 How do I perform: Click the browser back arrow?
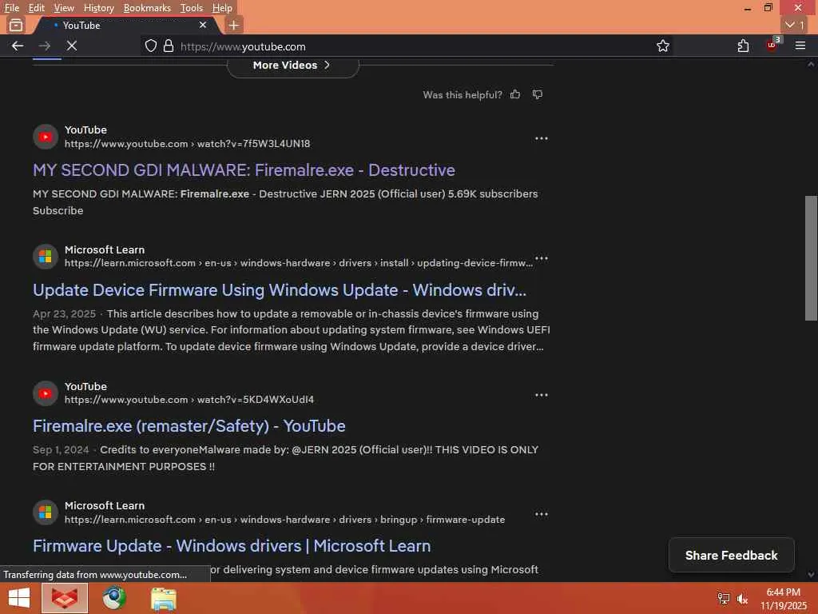click(18, 46)
